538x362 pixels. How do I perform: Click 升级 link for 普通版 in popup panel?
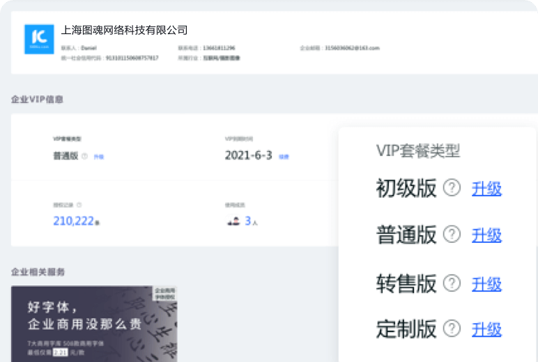(486, 235)
